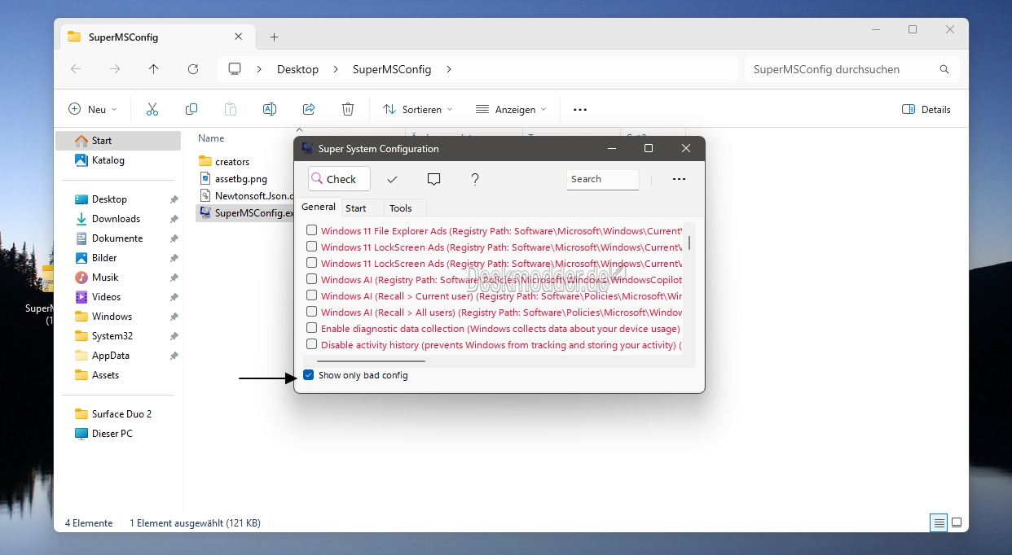Expand chevron next to the monitor icon
Viewport: 1012px width, 555px height.
point(259,69)
